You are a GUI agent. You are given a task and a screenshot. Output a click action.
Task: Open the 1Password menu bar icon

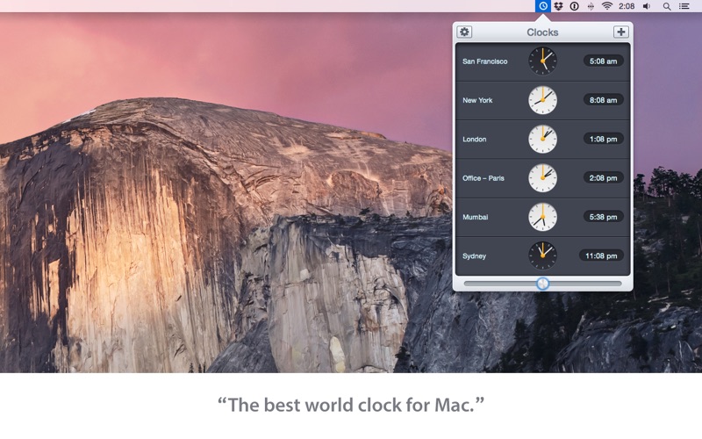(x=575, y=6)
